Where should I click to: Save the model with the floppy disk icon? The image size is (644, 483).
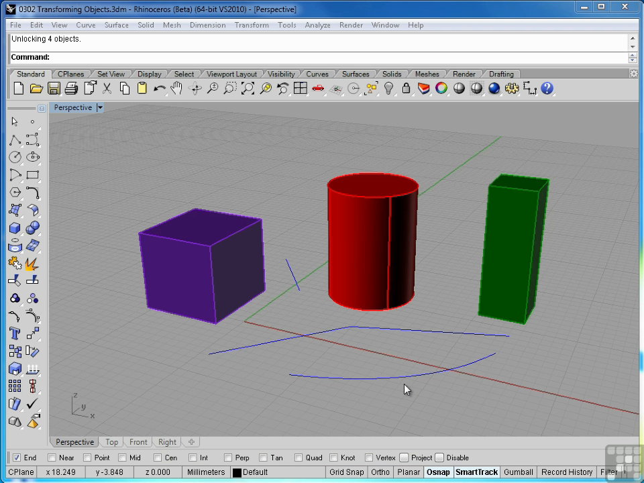click(54, 89)
